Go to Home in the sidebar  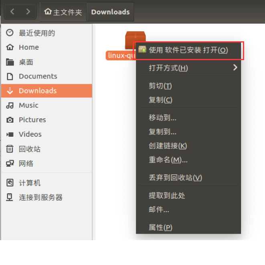pyautogui.click(x=47, y=47)
